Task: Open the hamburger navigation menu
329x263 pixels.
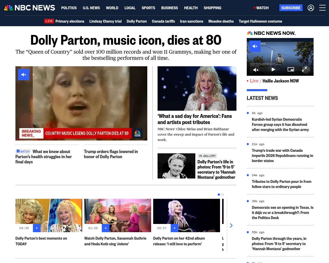Action: [322, 8]
